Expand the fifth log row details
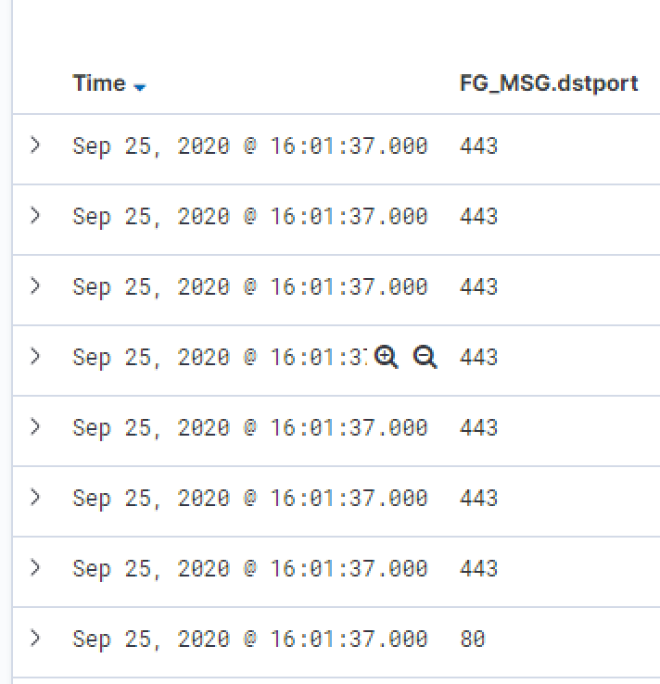This screenshot has width=660, height=684. coord(35,426)
